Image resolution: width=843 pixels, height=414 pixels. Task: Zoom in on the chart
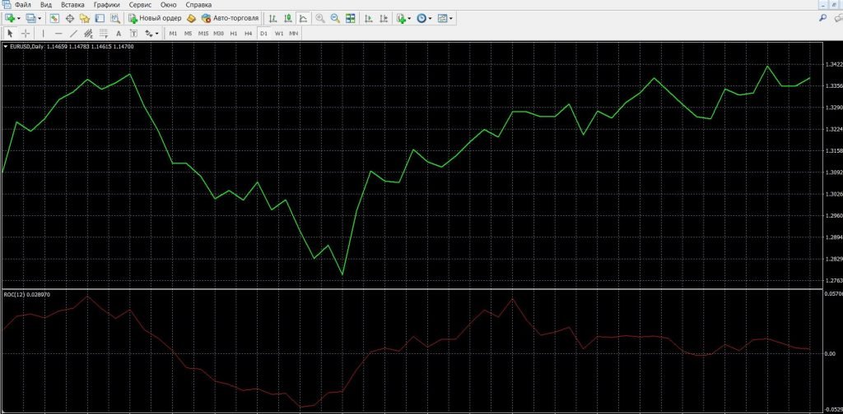coord(320,18)
